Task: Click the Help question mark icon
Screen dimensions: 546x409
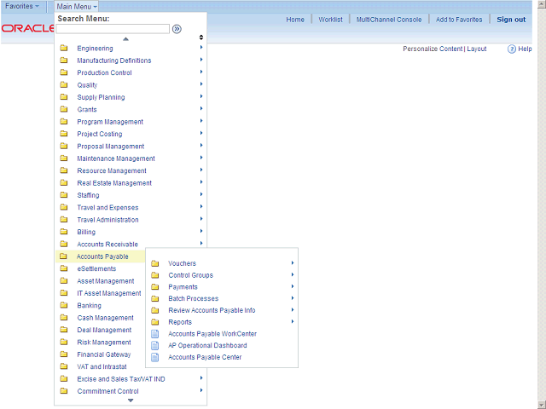Action: 512,49
